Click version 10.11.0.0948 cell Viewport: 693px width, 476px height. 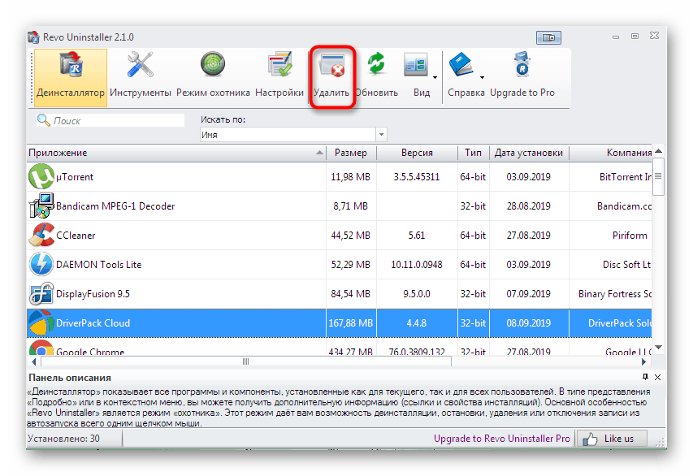pos(417,264)
